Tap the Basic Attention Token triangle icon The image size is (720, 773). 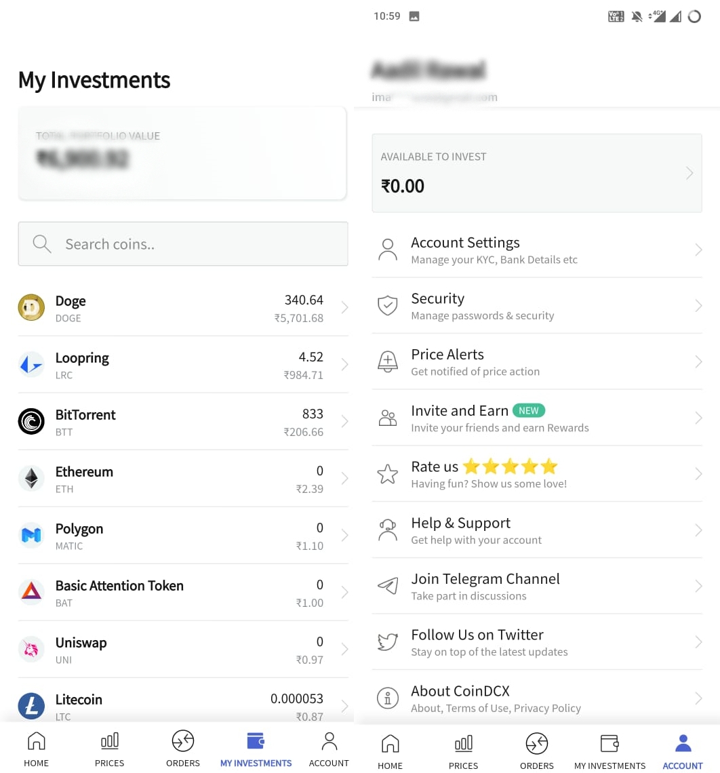(x=31, y=593)
